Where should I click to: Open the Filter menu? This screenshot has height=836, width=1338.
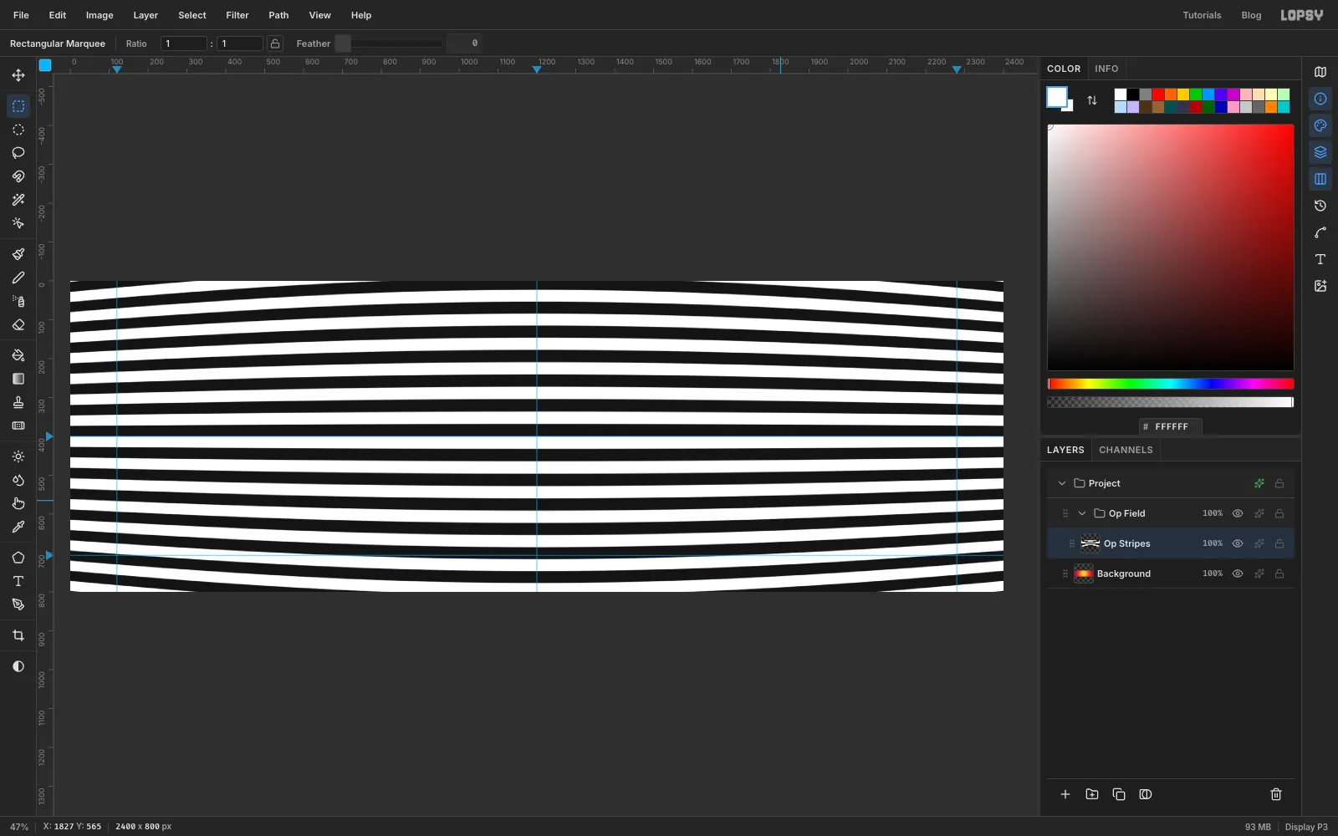click(x=237, y=15)
